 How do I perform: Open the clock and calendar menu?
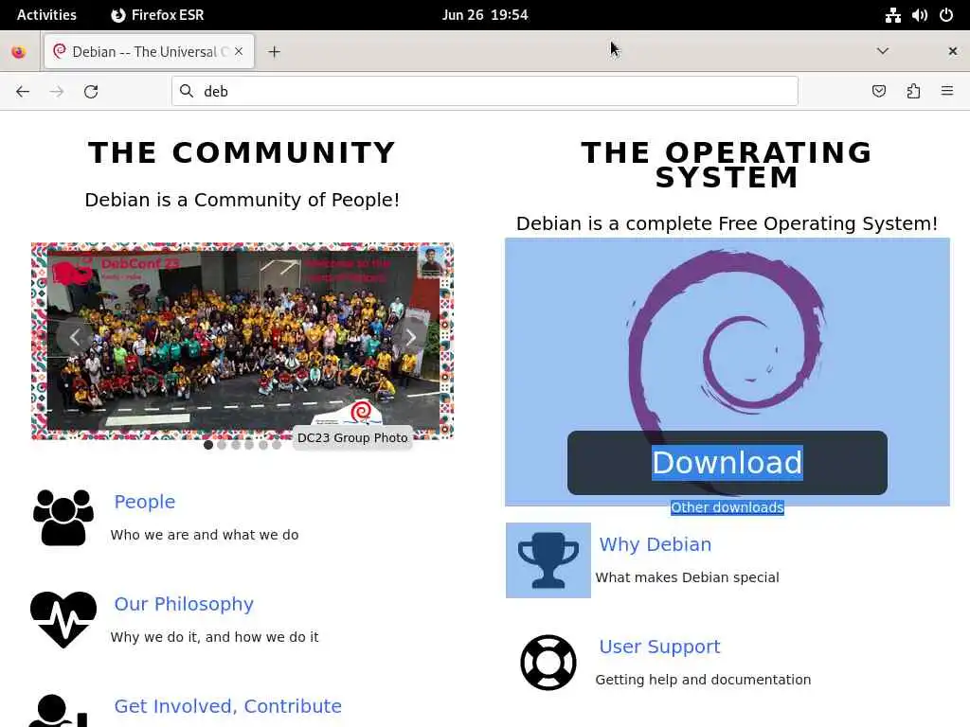click(485, 15)
